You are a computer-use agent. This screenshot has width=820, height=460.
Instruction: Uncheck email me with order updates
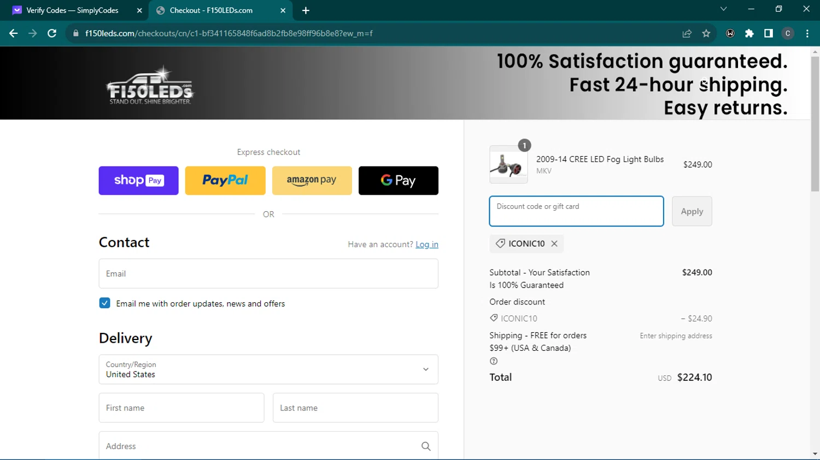tap(105, 303)
